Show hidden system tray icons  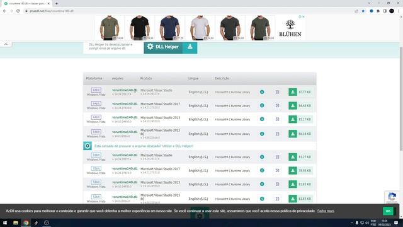pyautogui.click(x=351, y=223)
